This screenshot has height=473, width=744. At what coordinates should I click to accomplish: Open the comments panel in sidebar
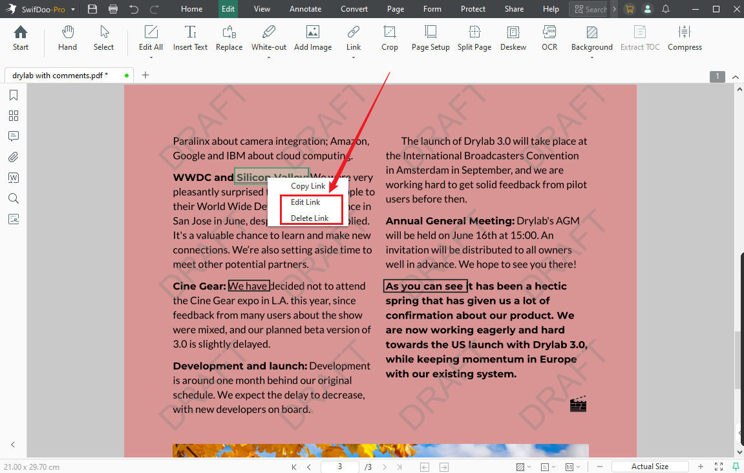pyautogui.click(x=14, y=136)
